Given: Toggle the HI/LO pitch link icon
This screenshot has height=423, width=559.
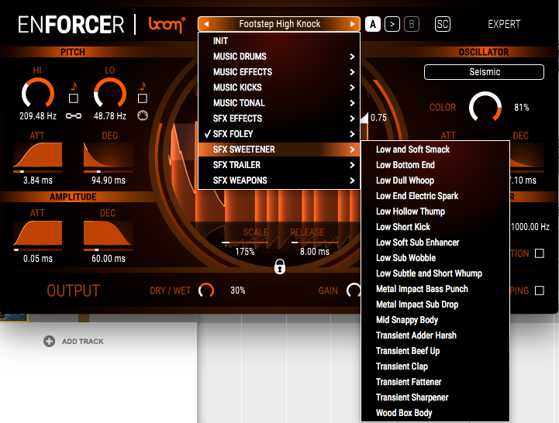Looking at the screenshot, I should [x=74, y=115].
